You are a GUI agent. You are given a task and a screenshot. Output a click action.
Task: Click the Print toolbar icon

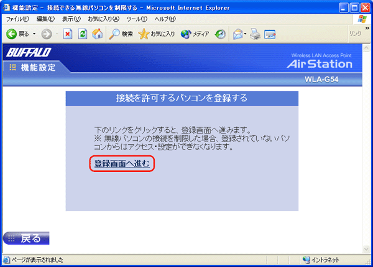tap(255, 34)
